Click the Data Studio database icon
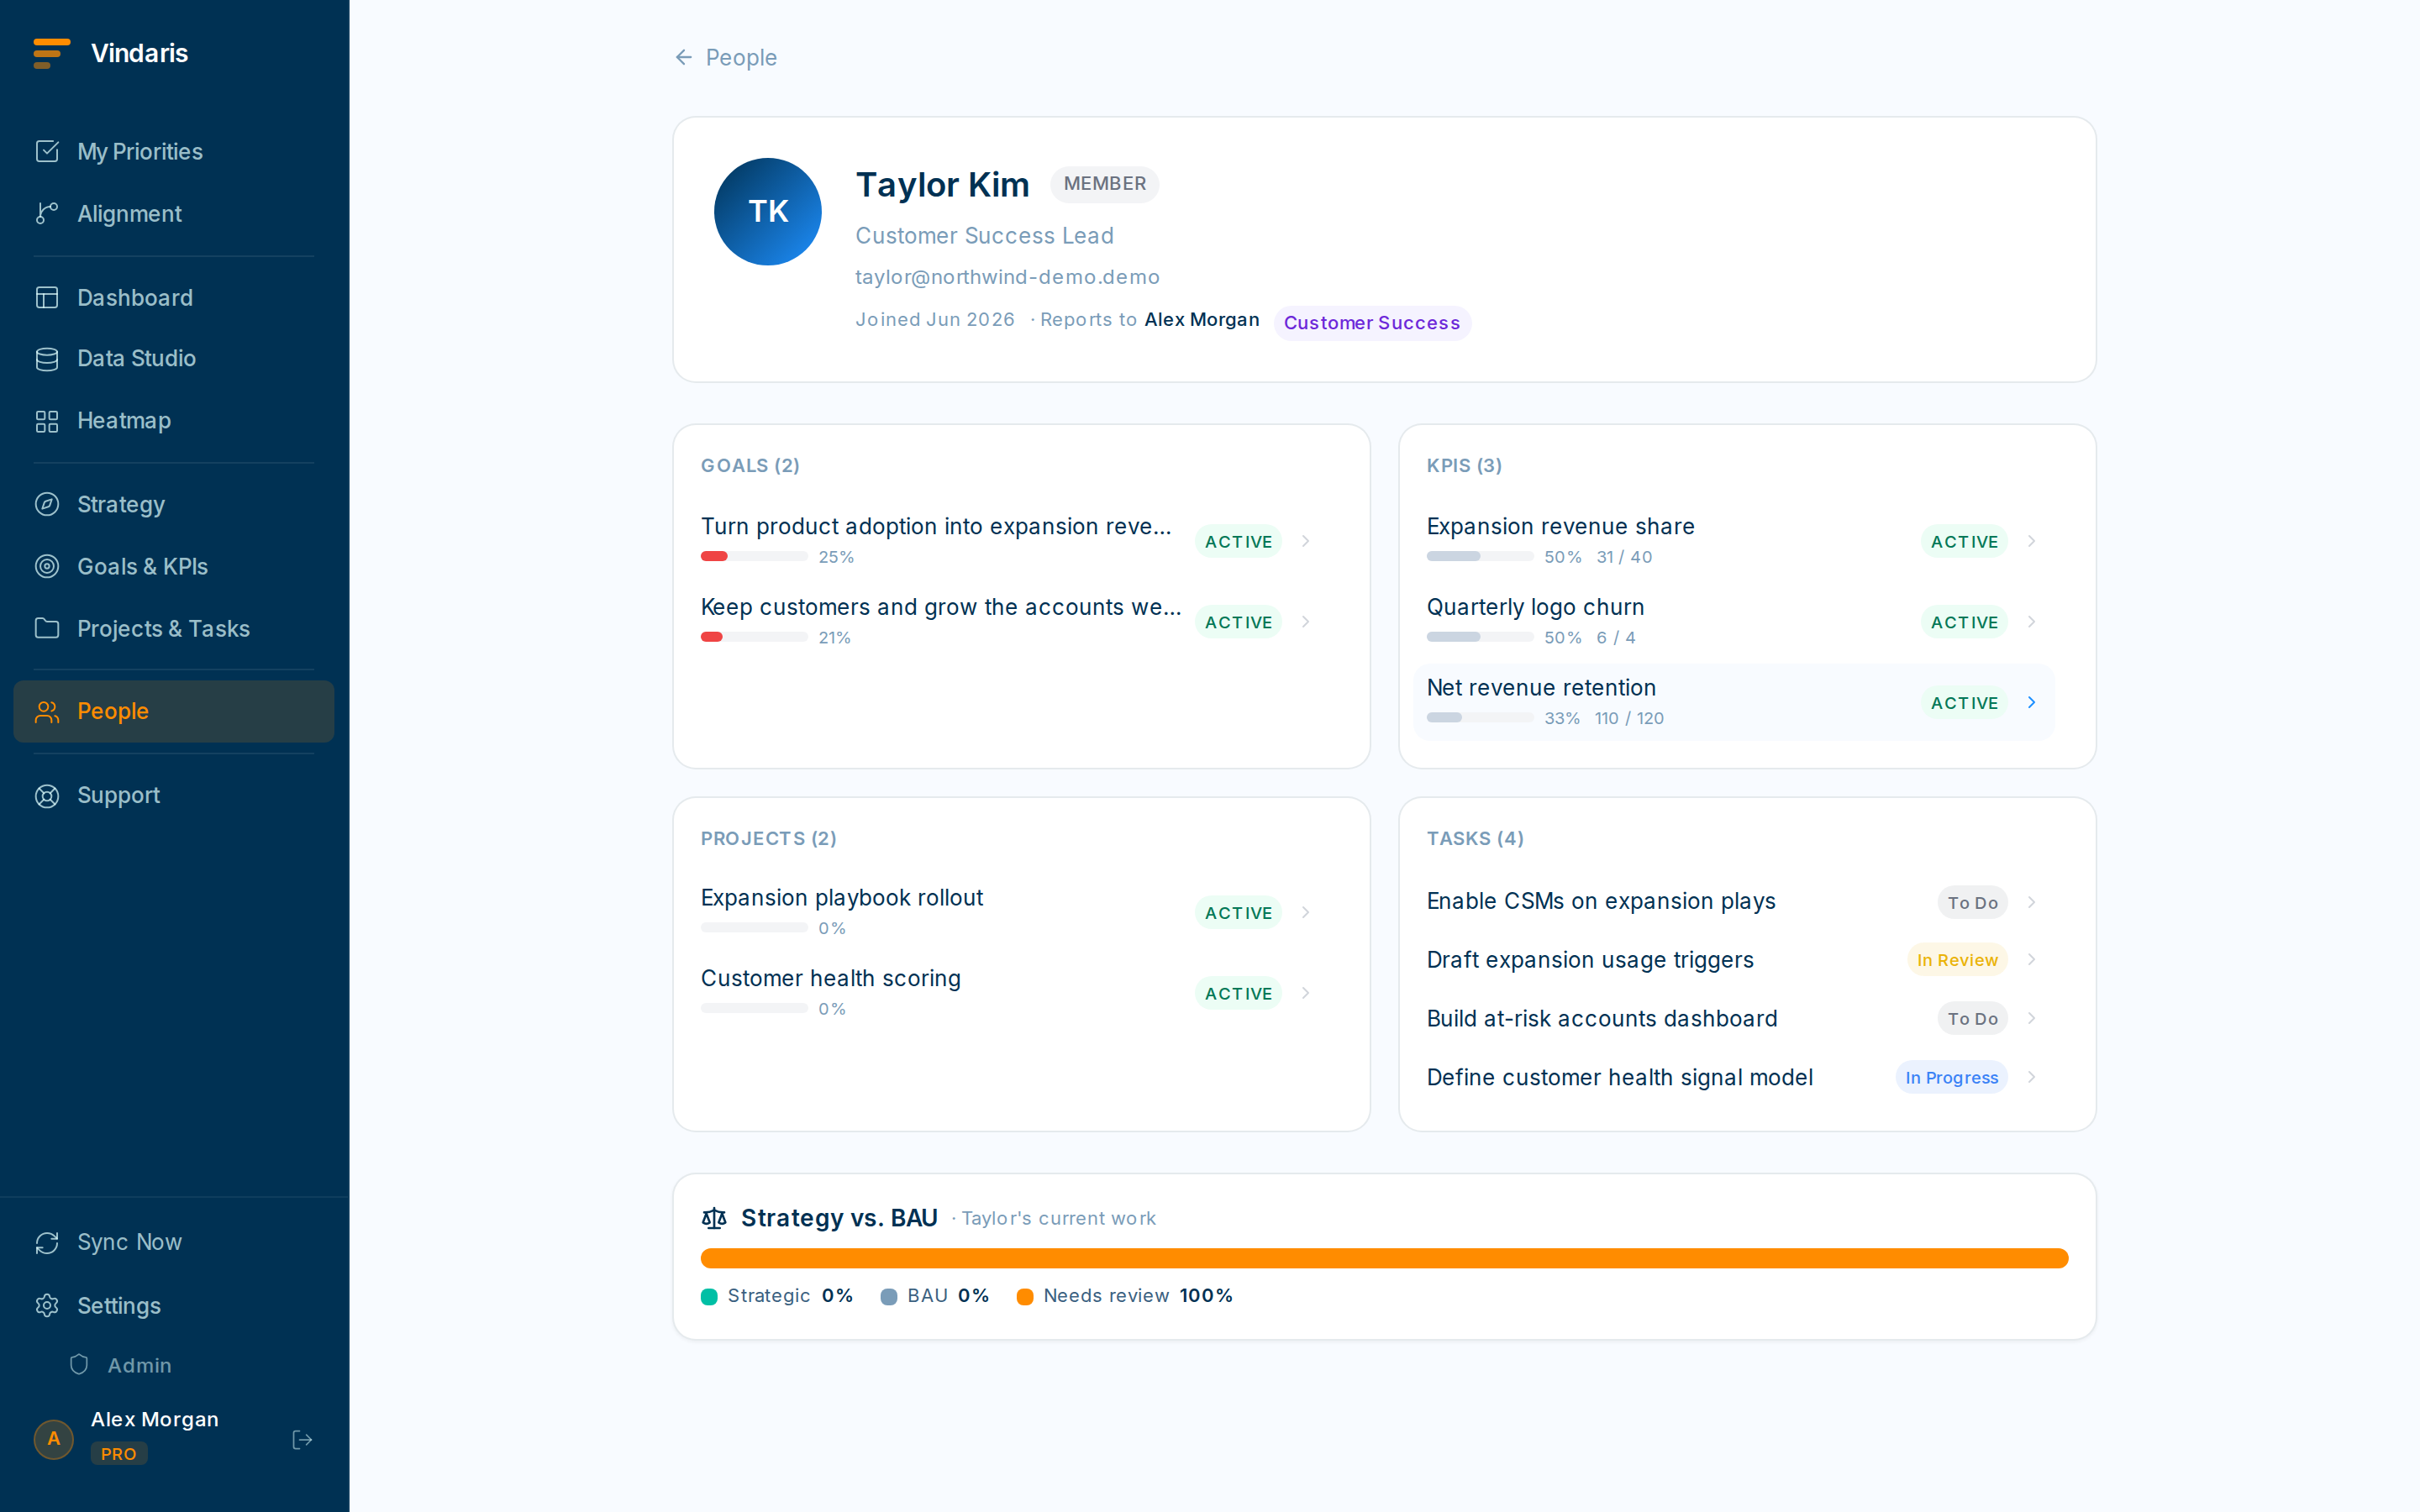 point(47,358)
